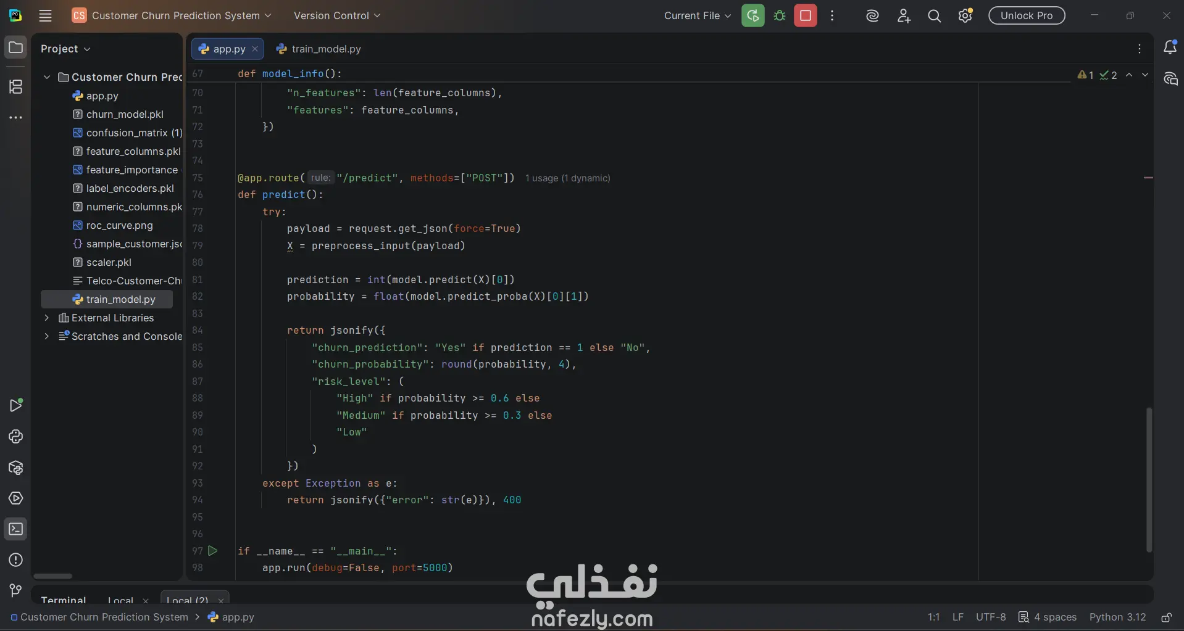Collapse the Customer Churn Pred root folder
The image size is (1184, 631).
pos(47,77)
